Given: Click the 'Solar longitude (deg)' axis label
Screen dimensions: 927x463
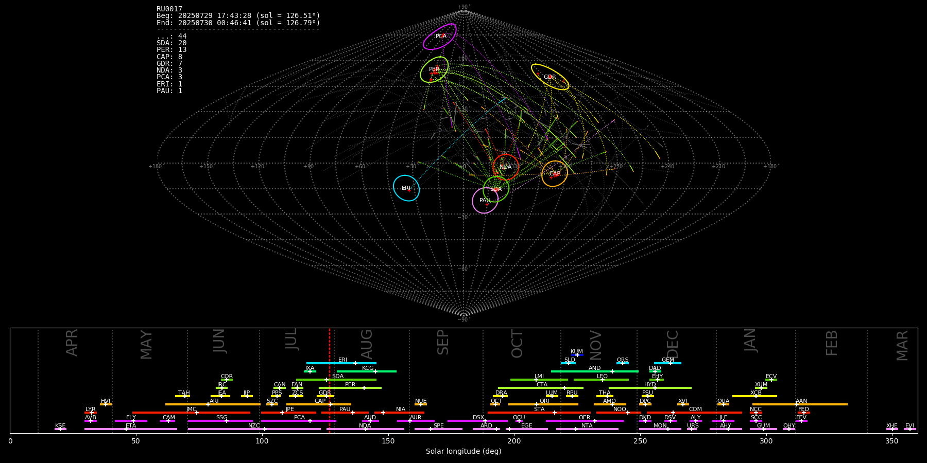Looking at the screenshot, I should (x=463, y=451).
